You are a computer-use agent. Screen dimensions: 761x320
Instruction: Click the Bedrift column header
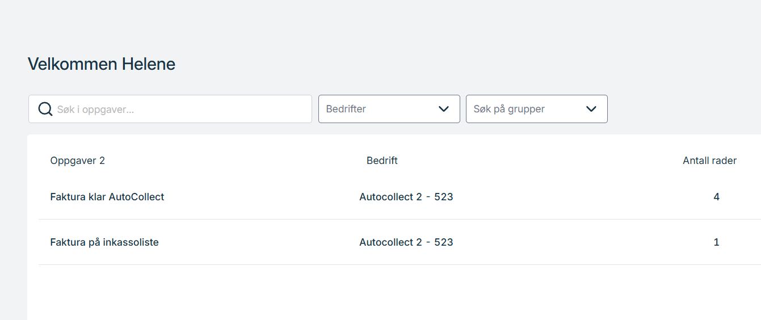tap(382, 161)
